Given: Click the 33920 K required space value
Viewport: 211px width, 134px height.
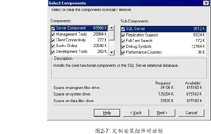Looking at the screenshot, I should pos(167,101).
